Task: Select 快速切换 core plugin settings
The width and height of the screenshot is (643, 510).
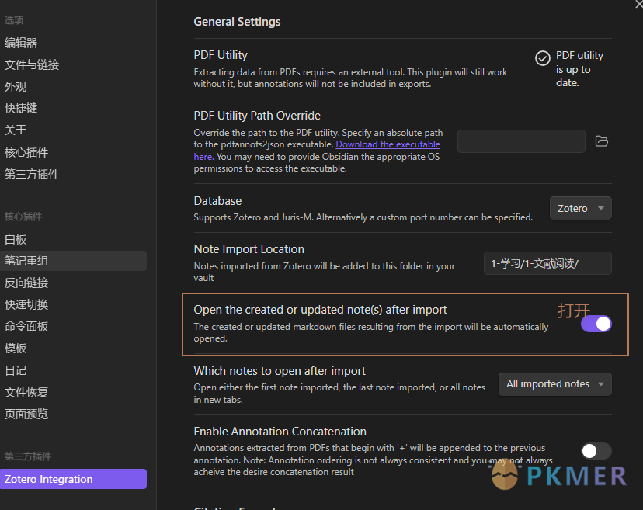Action: (26, 304)
